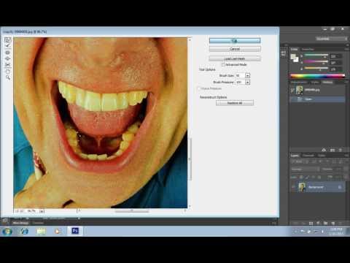
Task: Click the OK button in Liquify
Action: (x=235, y=41)
